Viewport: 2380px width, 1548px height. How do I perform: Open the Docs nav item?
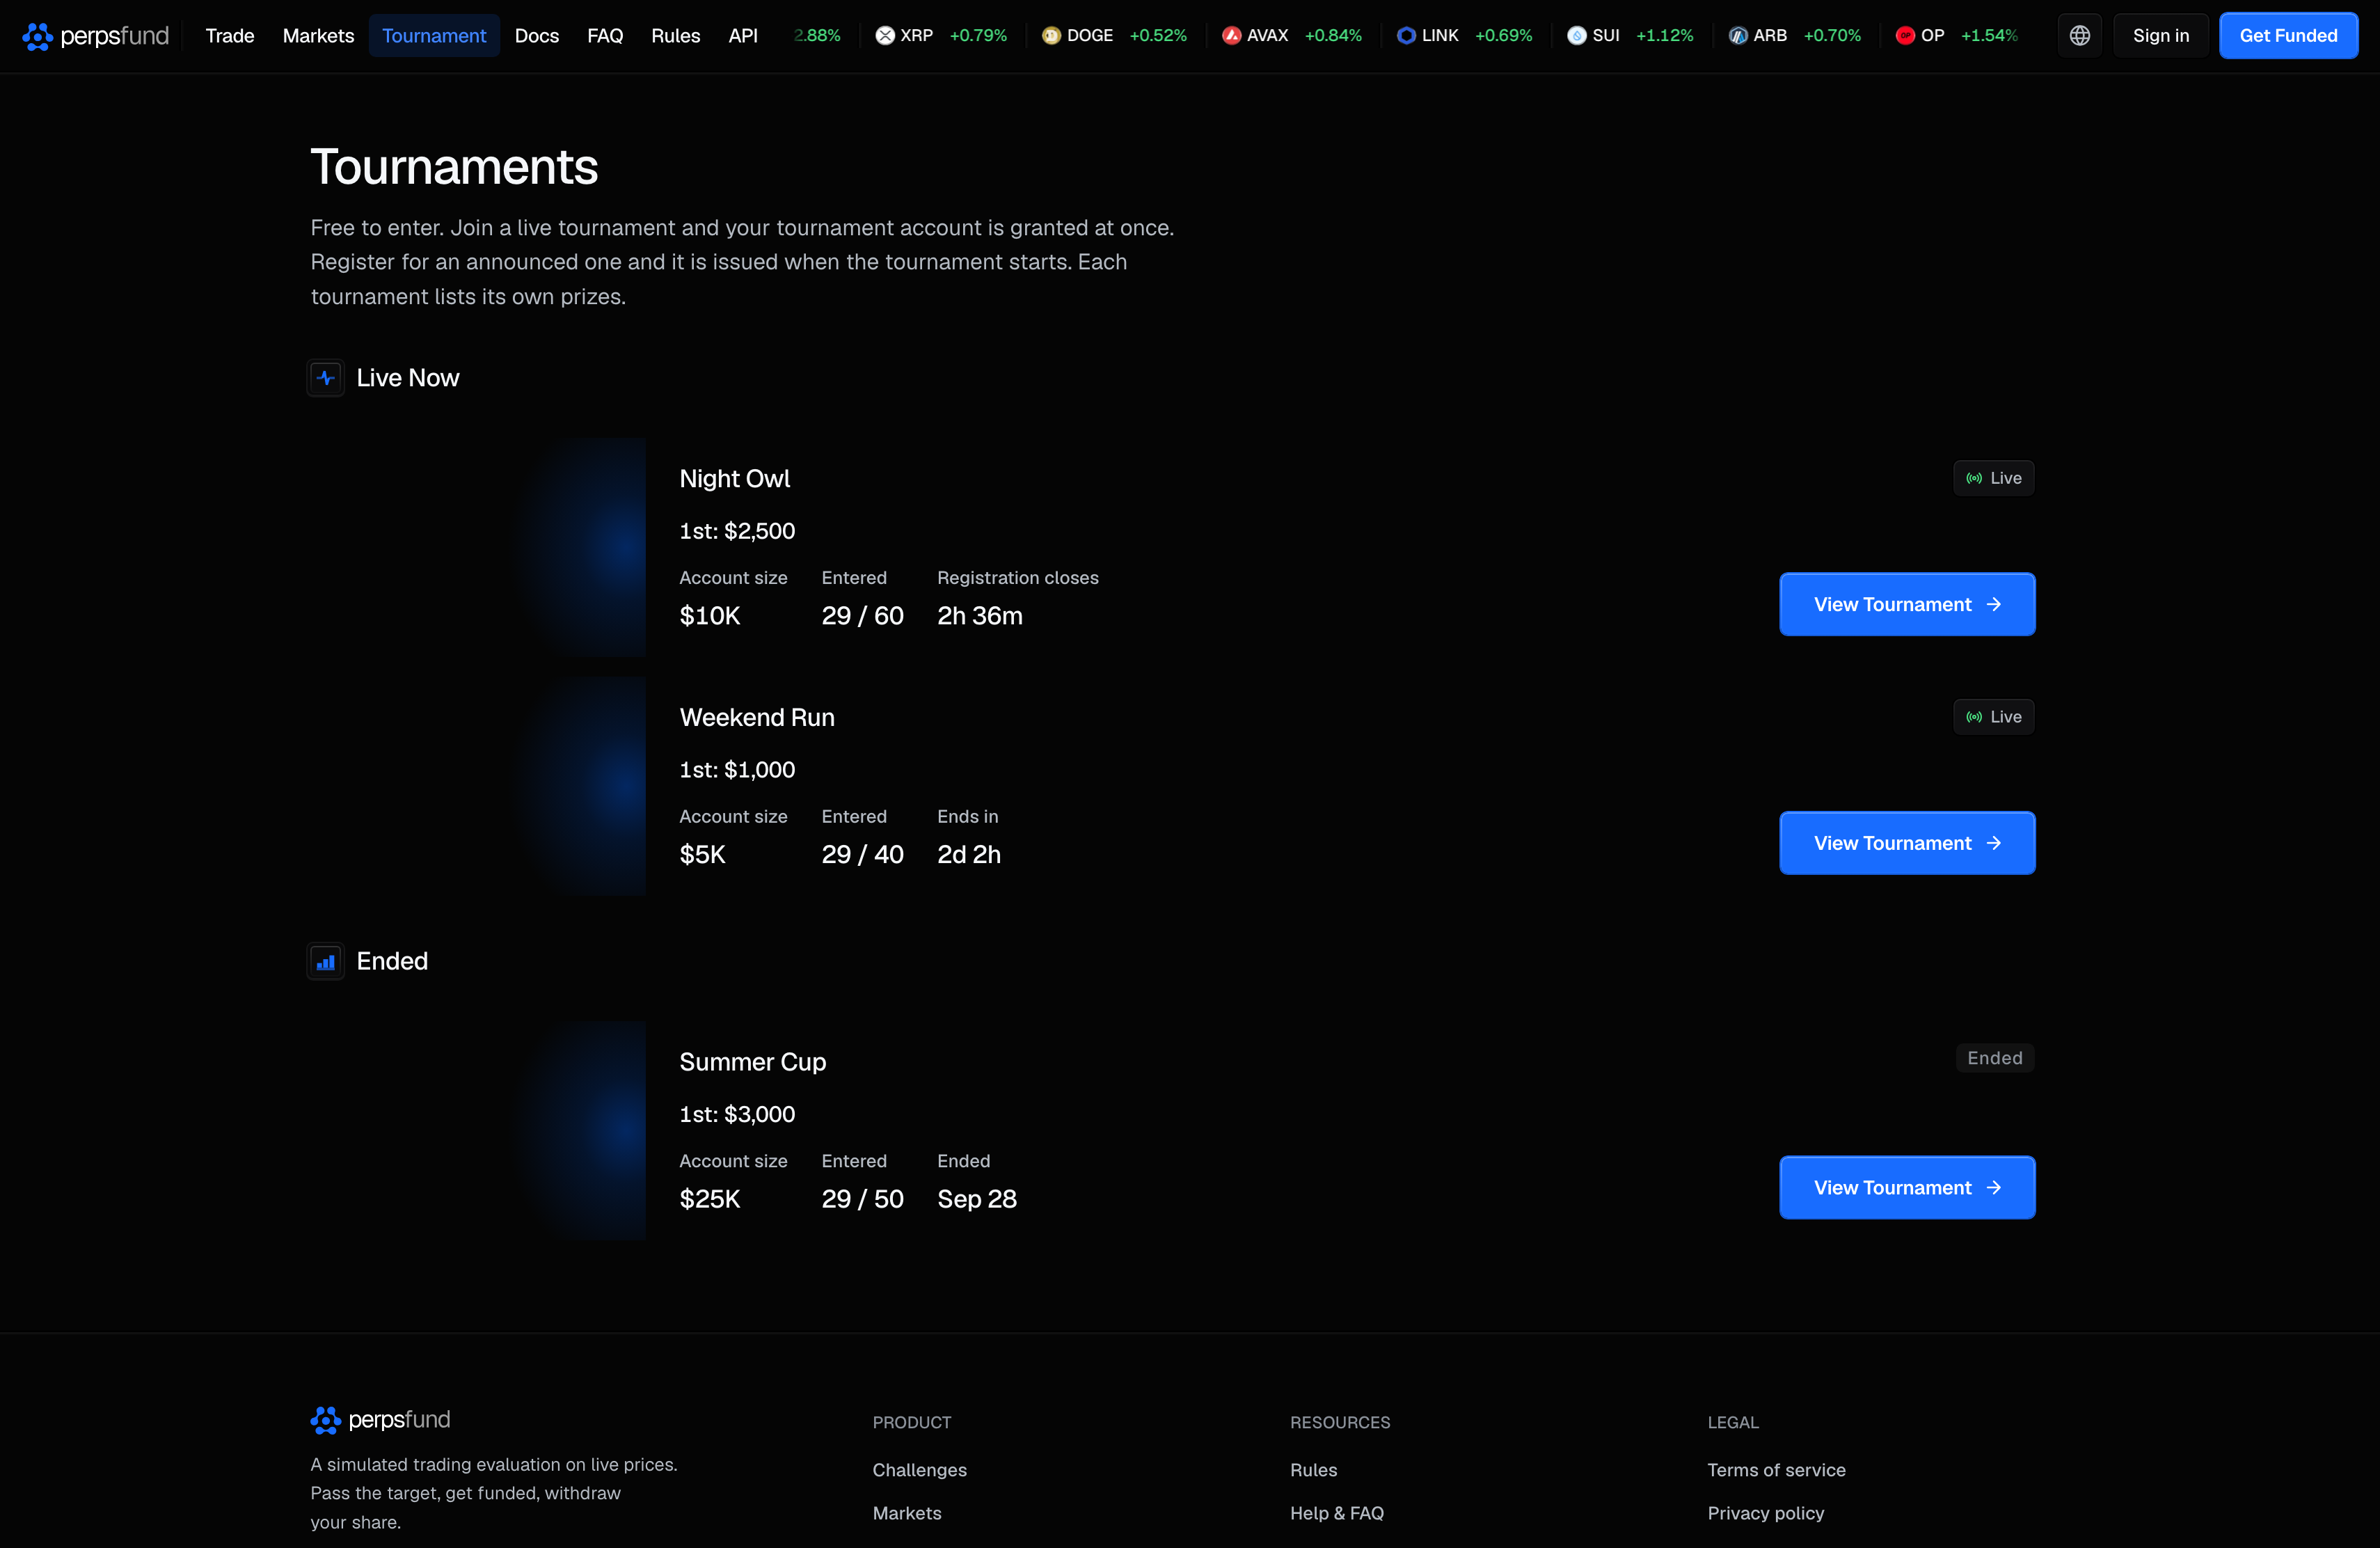tap(537, 36)
